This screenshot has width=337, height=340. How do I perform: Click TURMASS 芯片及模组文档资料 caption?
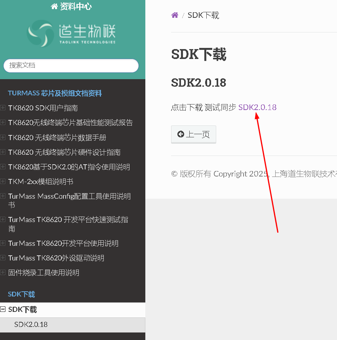[x=55, y=93]
